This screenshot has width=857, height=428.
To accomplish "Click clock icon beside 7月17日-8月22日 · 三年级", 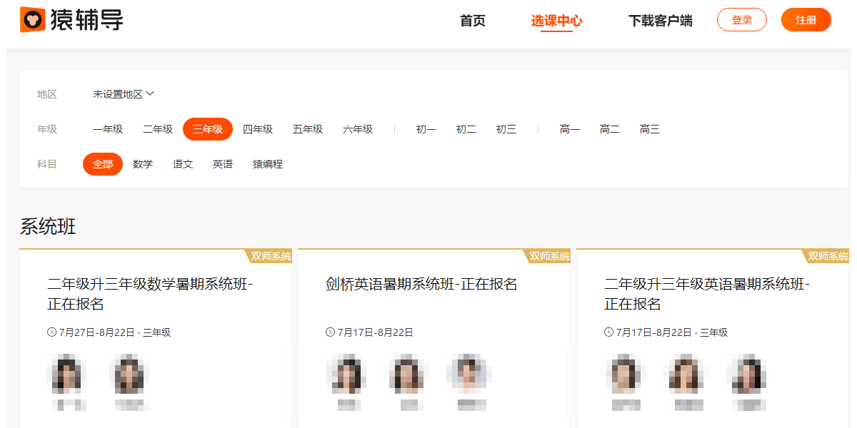I will [x=608, y=332].
